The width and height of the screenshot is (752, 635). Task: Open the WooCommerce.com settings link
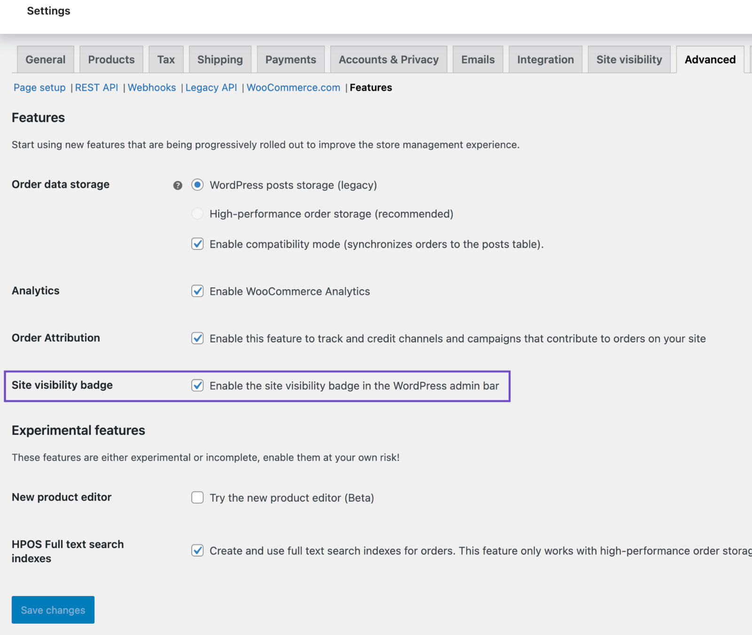[x=293, y=87]
